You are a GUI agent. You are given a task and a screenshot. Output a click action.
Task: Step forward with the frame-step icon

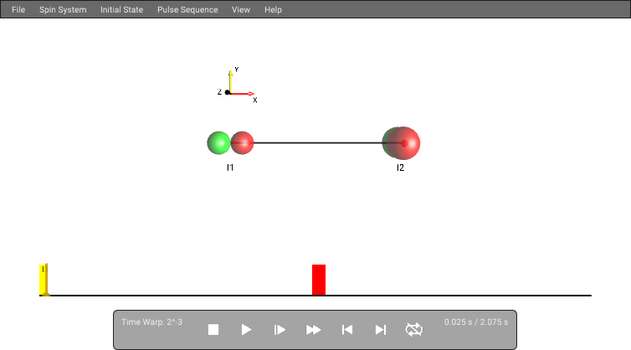(280, 330)
